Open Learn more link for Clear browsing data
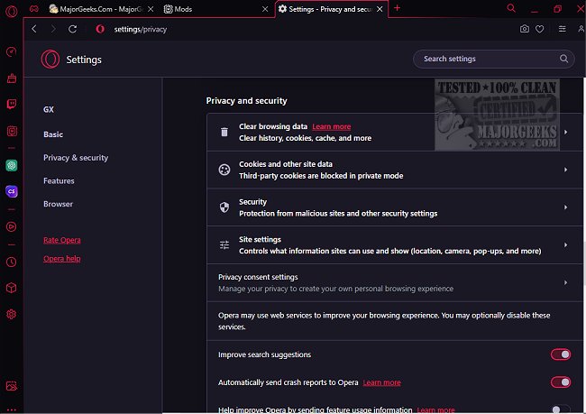Image resolution: width=586 pixels, height=414 pixels. [332, 126]
